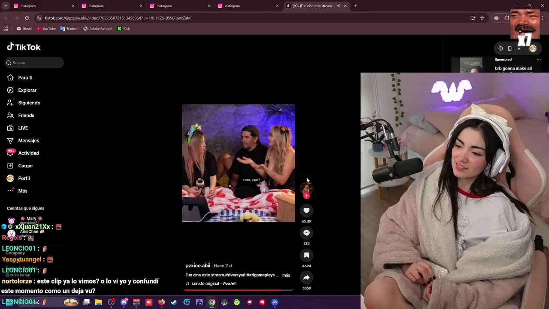549x309 pixels.
Task: Seek along the red video progress bar
Action: pyautogui.click(x=238, y=290)
